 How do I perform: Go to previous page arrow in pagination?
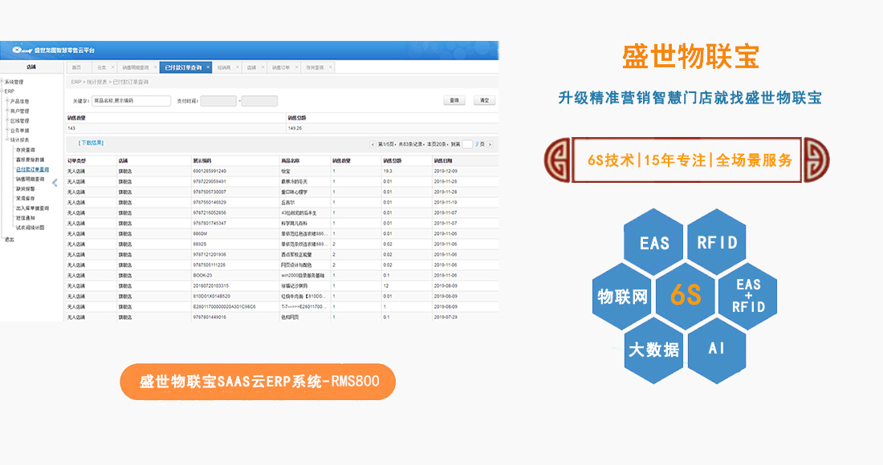[372, 144]
